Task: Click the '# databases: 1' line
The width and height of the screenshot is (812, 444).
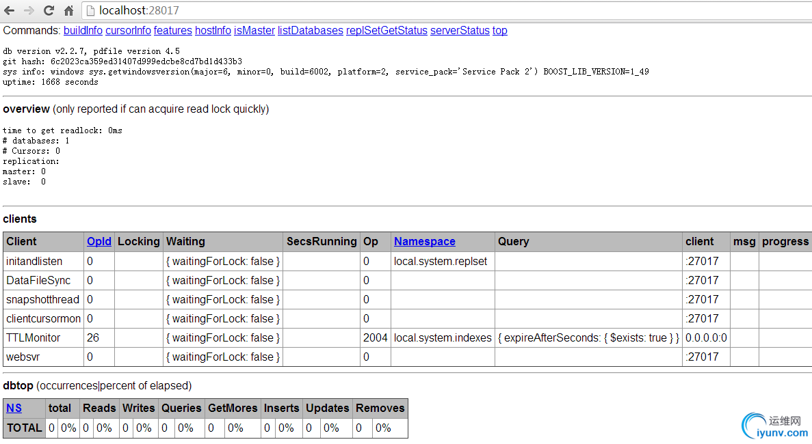Action: pyautogui.click(x=36, y=141)
